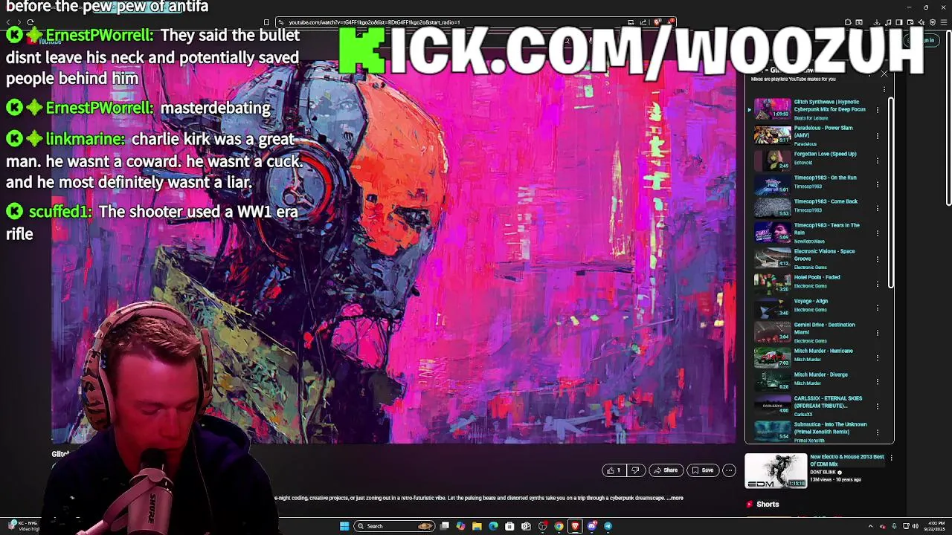
Task: Toggle browser sidebar panel icon
Action: pyautogui.click(x=899, y=22)
